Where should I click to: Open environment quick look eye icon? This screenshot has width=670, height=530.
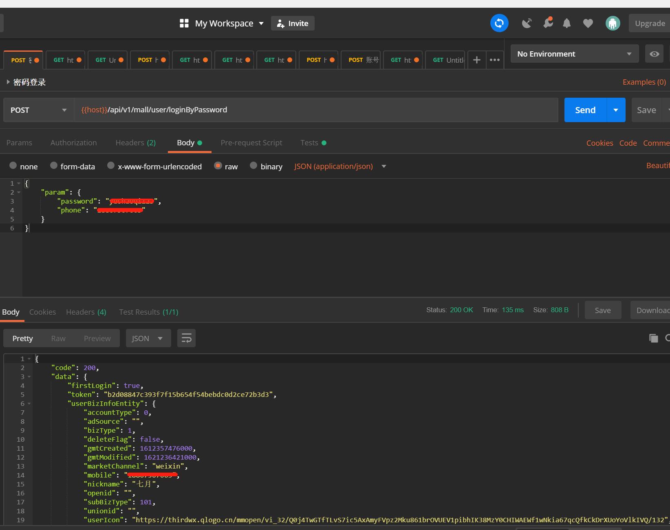654,54
